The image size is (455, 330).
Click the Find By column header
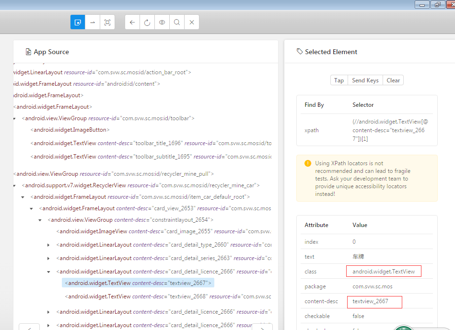click(314, 105)
